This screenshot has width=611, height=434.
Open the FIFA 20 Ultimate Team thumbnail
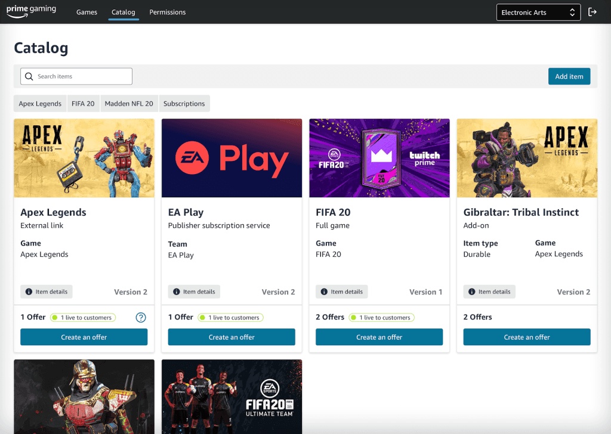pos(232,396)
